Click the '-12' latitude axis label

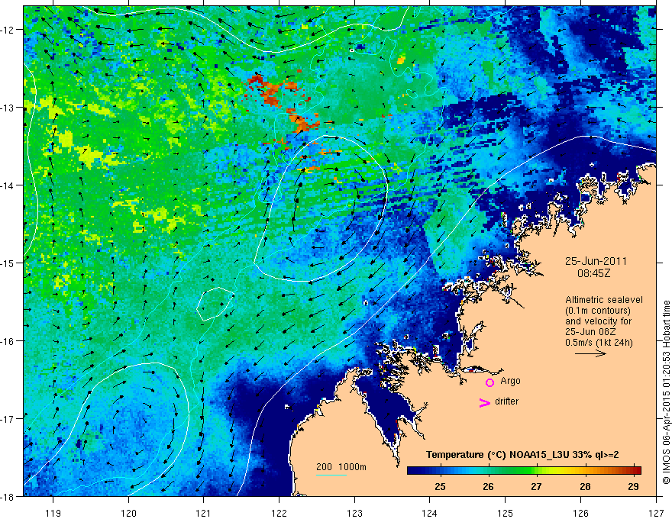[x=8, y=30]
